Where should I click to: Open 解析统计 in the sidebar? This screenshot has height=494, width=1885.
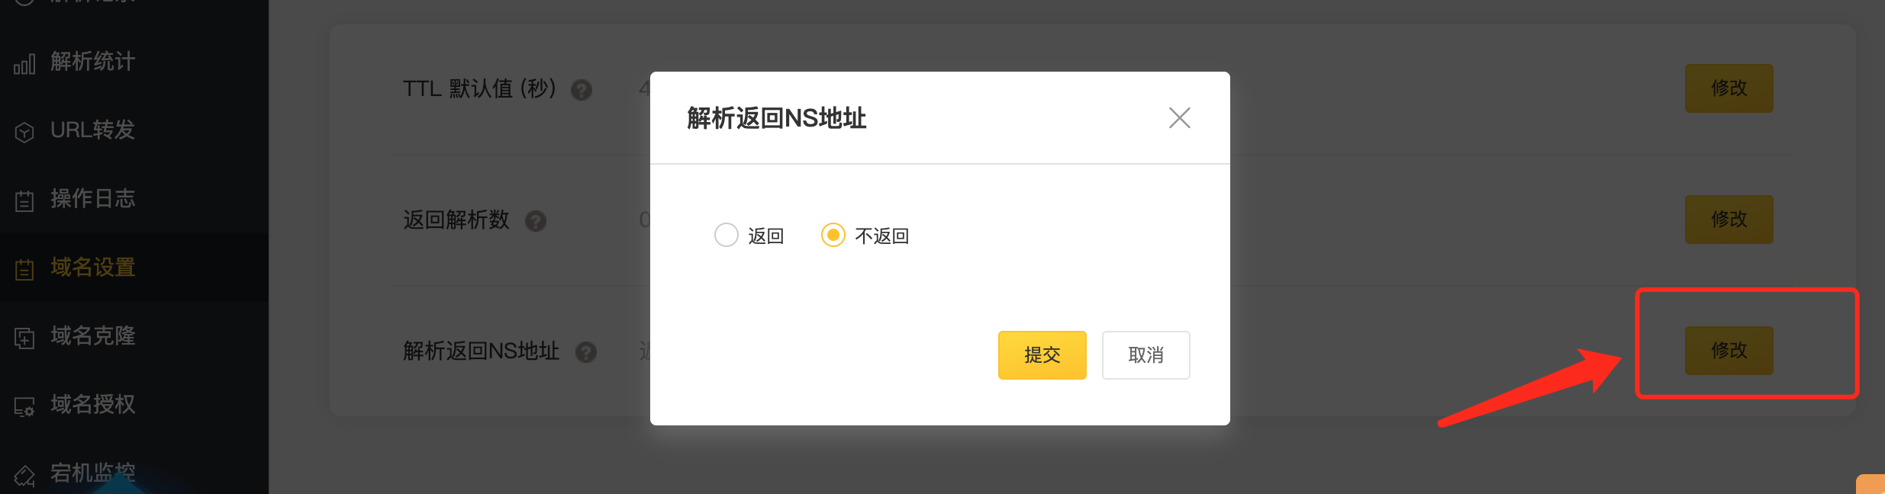[92, 62]
